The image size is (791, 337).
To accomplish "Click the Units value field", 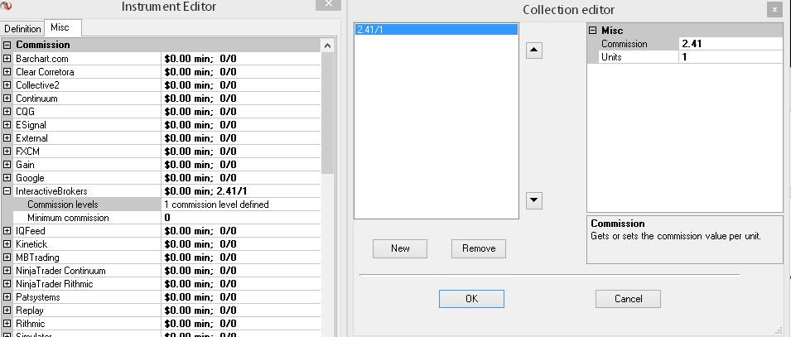I will pyautogui.click(x=731, y=57).
